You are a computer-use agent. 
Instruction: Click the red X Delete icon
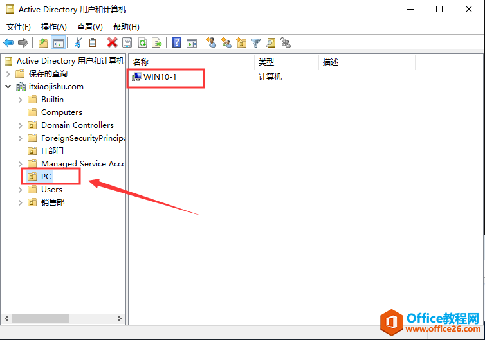(x=113, y=42)
